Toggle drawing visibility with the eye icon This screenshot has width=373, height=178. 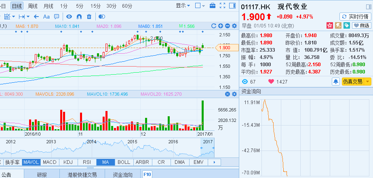pyautogui.click(x=69, y=17)
